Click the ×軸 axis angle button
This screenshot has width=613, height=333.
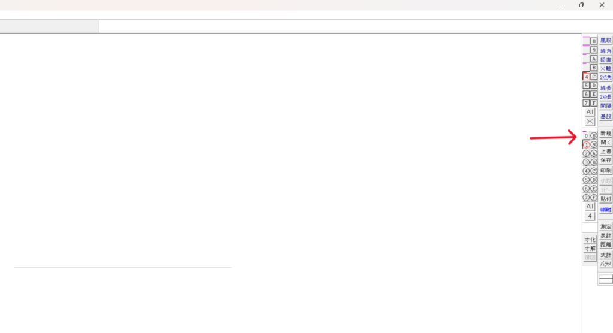(x=606, y=68)
